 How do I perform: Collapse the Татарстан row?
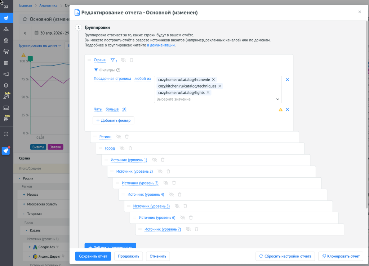coord(24,214)
